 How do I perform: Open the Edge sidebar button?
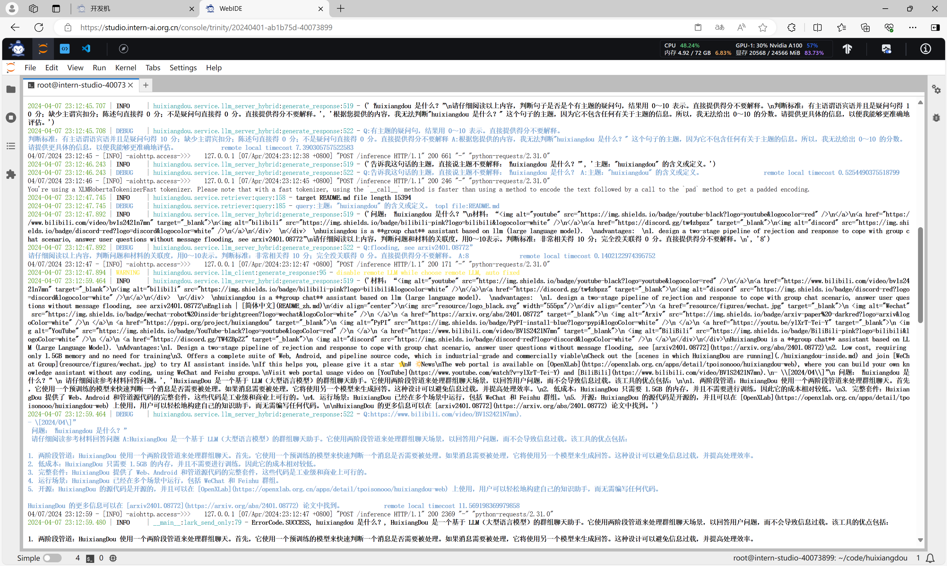(935, 27)
